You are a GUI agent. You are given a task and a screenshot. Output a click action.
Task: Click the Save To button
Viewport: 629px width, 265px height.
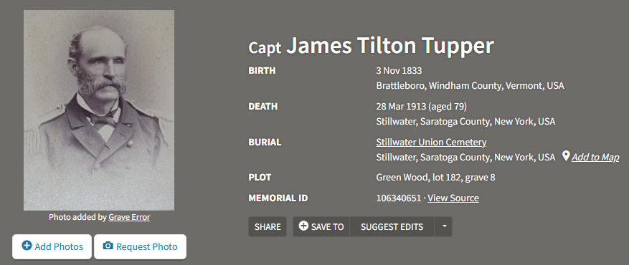point(321,226)
